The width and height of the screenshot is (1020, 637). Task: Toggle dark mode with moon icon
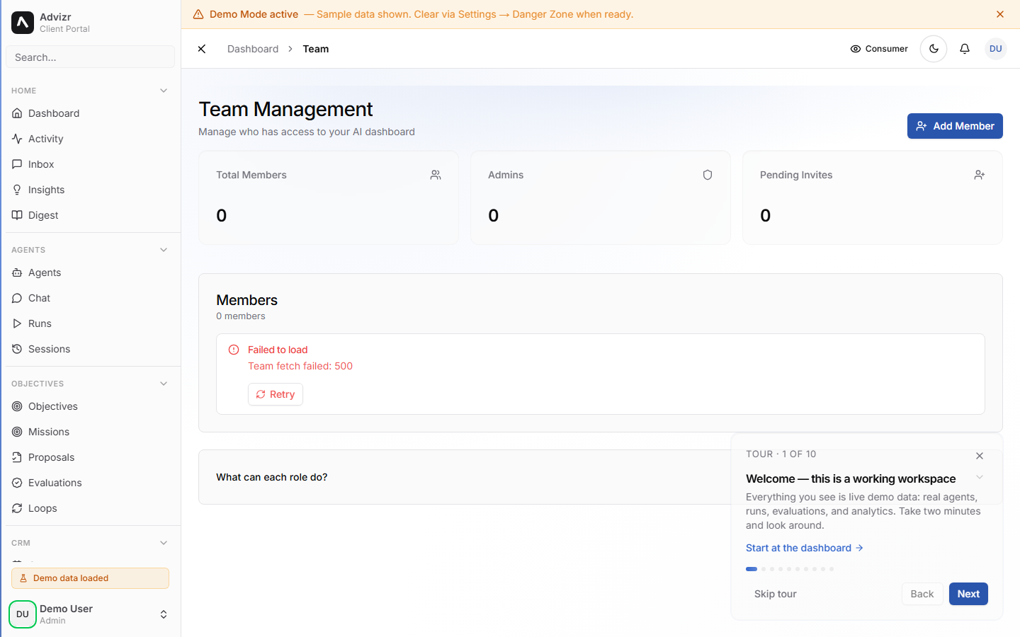click(x=934, y=49)
